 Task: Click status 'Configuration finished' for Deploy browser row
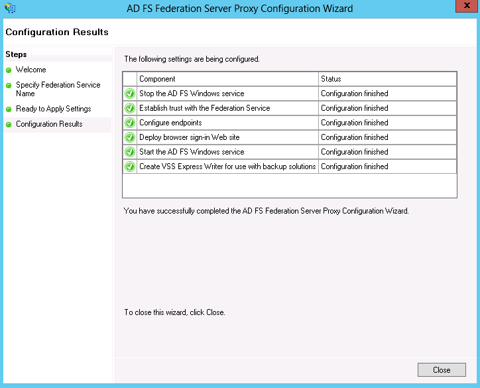click(388, 137)
